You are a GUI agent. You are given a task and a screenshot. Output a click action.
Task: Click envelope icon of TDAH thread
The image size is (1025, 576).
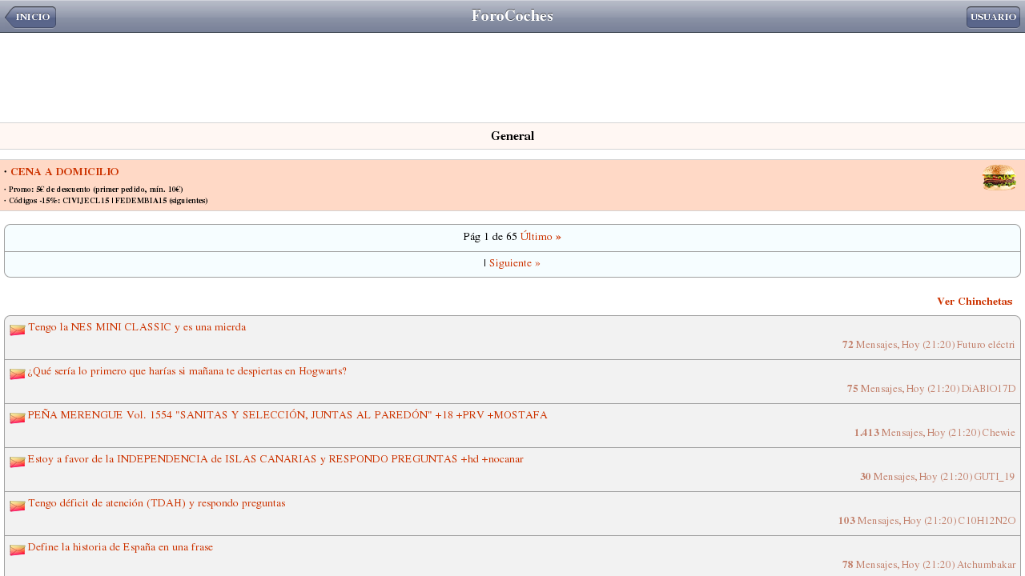click(x=18, y=506)
